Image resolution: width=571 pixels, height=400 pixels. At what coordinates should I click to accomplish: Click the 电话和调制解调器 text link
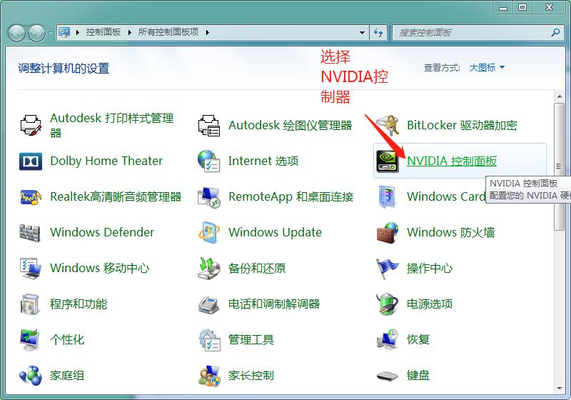click(274, 304)
